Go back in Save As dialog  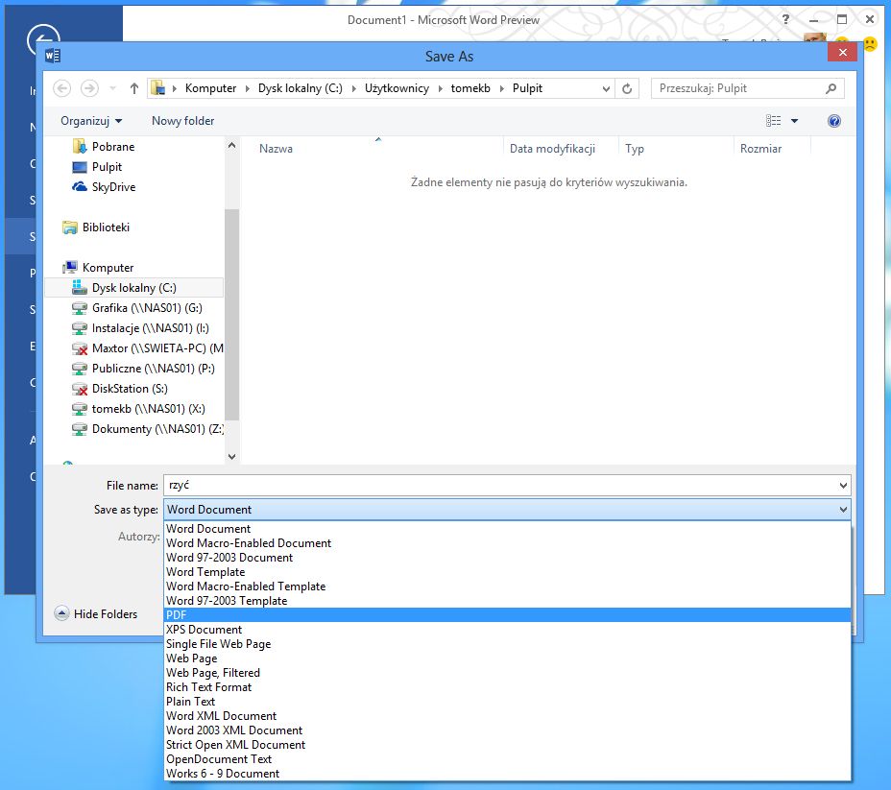coord(62,88)
